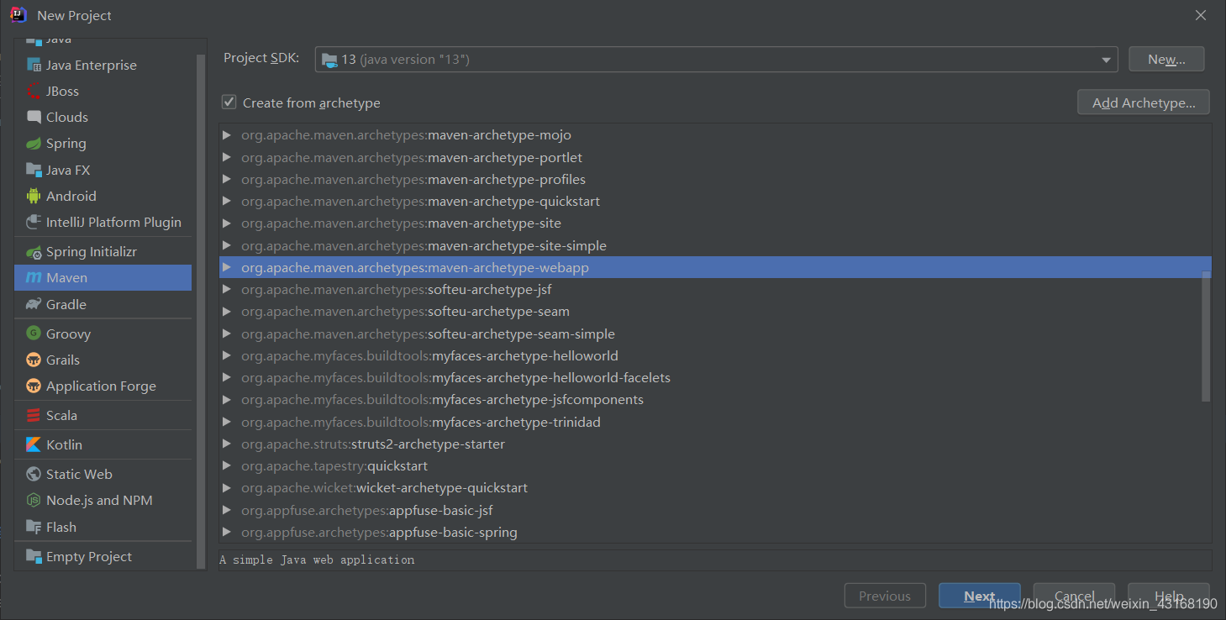Select appfuse-basic-spring row
Viewport: 1226px width, 620px height.
pos(715,532)
